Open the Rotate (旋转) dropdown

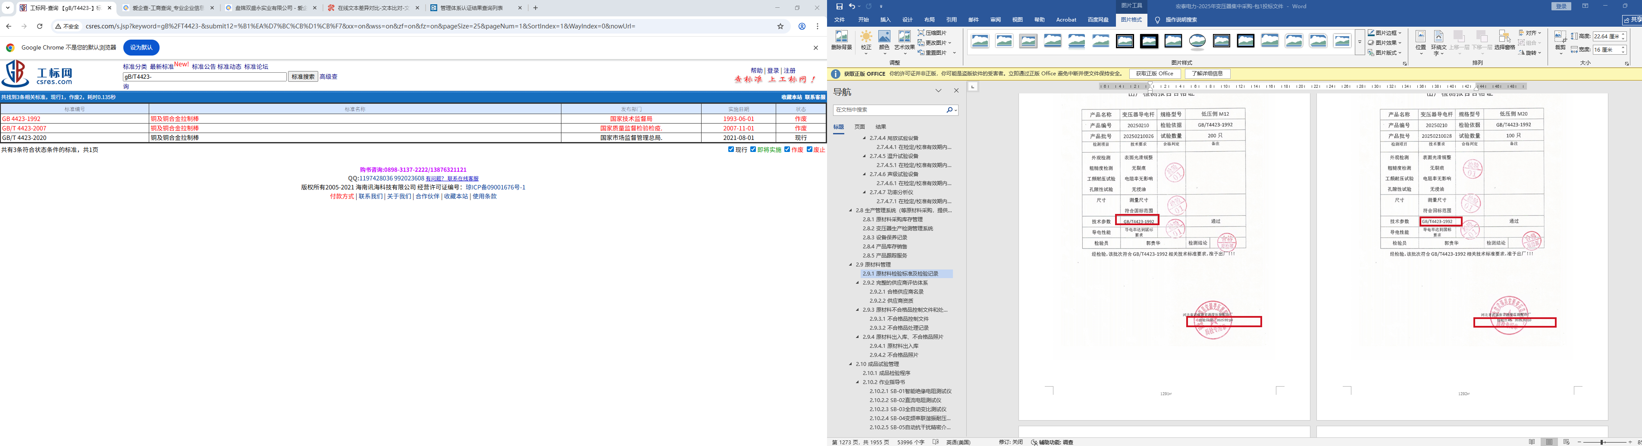click(x=1529, y=53)
